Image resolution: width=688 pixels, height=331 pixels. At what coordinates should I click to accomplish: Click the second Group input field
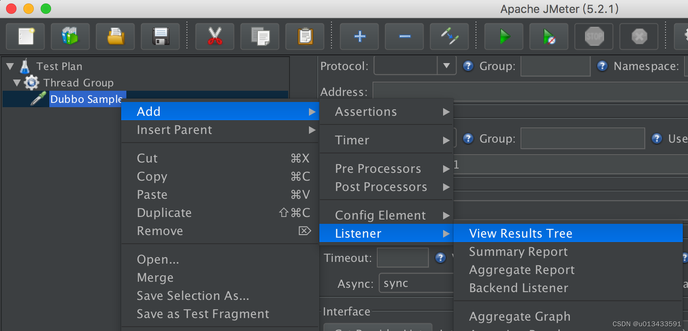(x=583, y=139)
